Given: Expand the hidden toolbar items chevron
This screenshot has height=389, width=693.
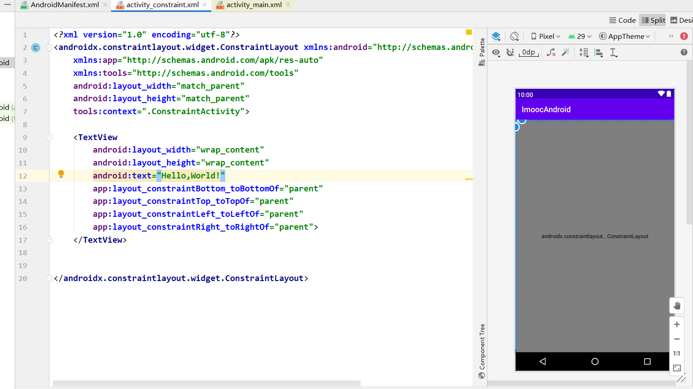Looking at the screenshot, I should [x=671, y=37].
